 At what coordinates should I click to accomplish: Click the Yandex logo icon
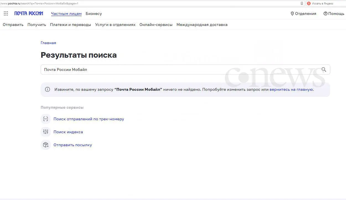(309, 4)
